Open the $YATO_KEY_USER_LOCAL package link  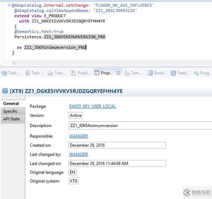pyautogui.click(x=92, y=106)
